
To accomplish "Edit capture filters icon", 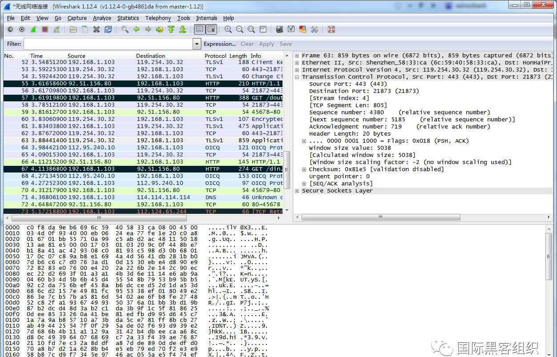I will point(280,29).
